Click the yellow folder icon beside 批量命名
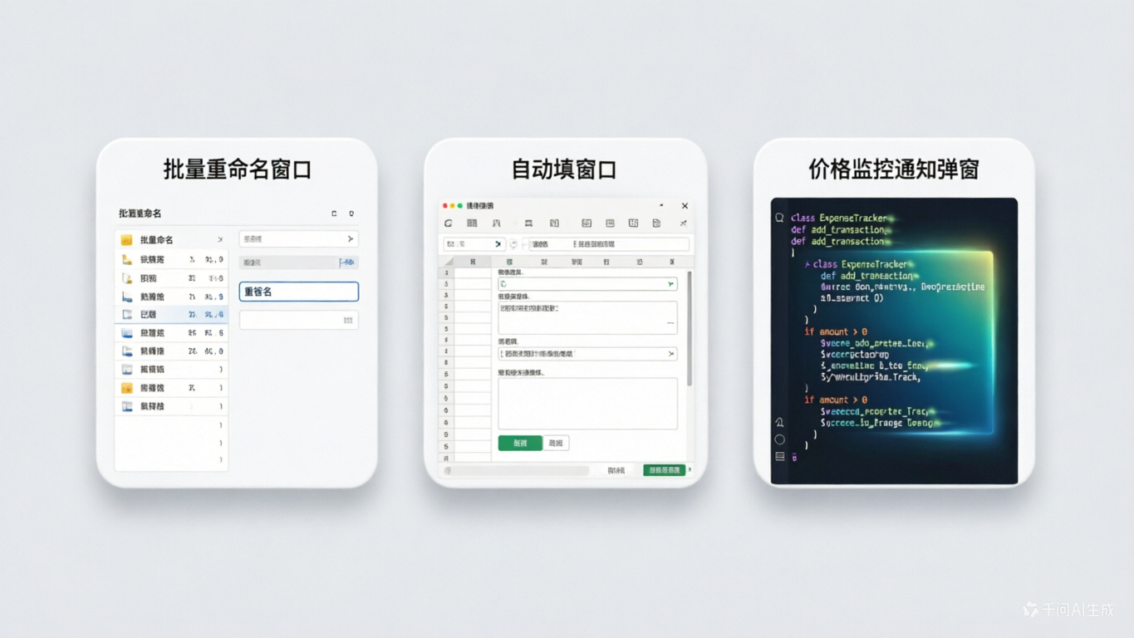 point(126,240)
